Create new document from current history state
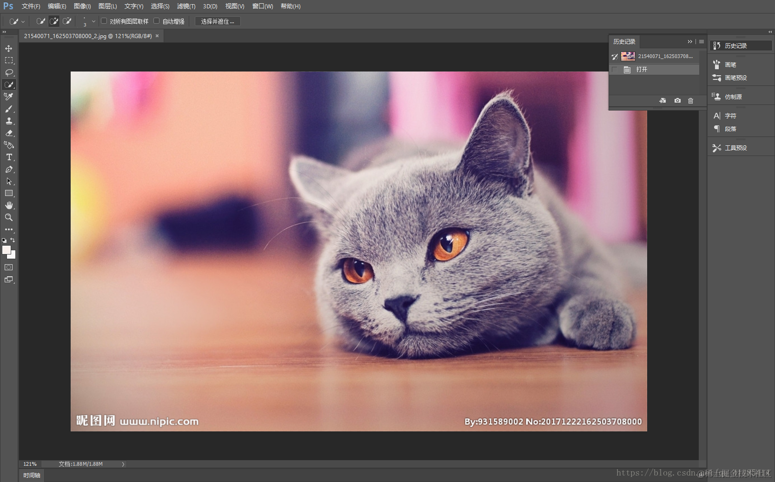The image size is (775, 482). [x=662, y=101]
